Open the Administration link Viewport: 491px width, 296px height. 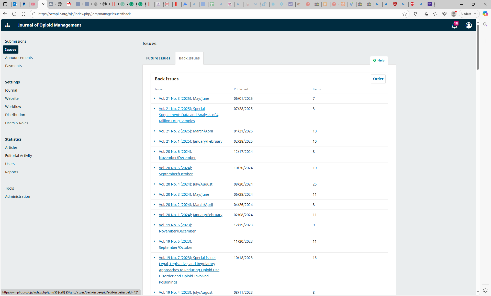(17, 196)
